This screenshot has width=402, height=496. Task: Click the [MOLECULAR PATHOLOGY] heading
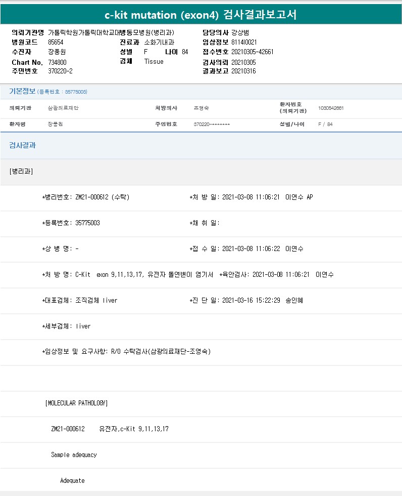[x=76, y=403]
